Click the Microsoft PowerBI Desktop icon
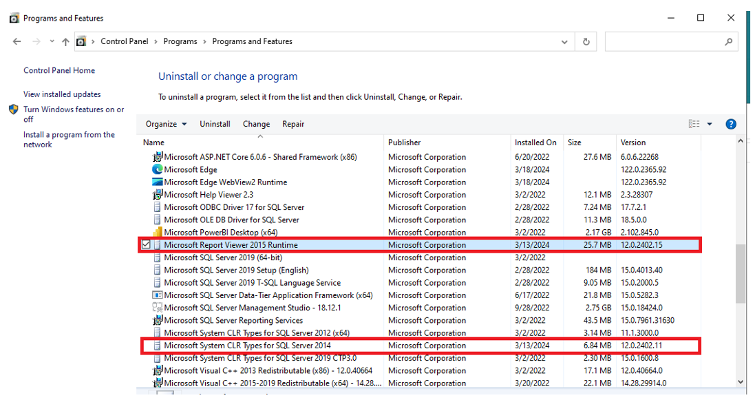The image size is (755, 402). [x=158, y=232]
